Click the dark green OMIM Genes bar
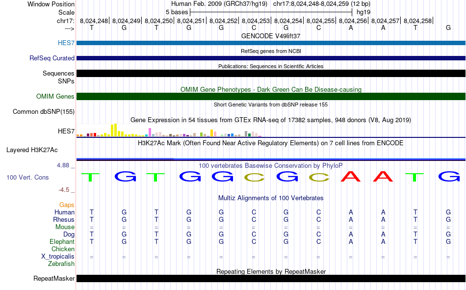This screenshot has width=466, height=290. click(x=271, y=96)
